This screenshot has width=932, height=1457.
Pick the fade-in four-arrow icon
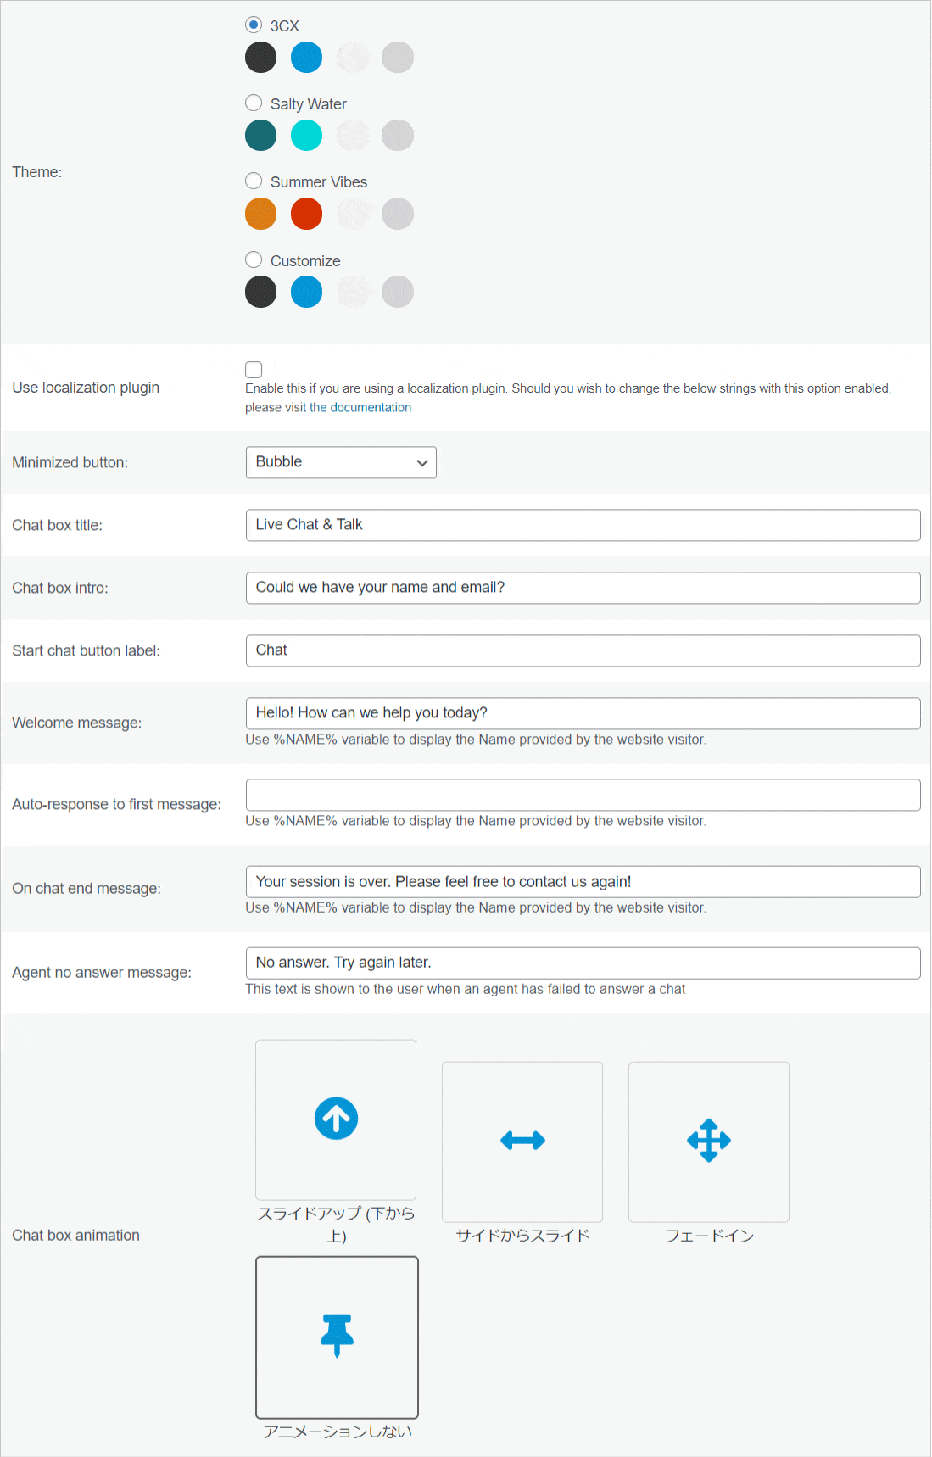click(x=709, y=1141)
